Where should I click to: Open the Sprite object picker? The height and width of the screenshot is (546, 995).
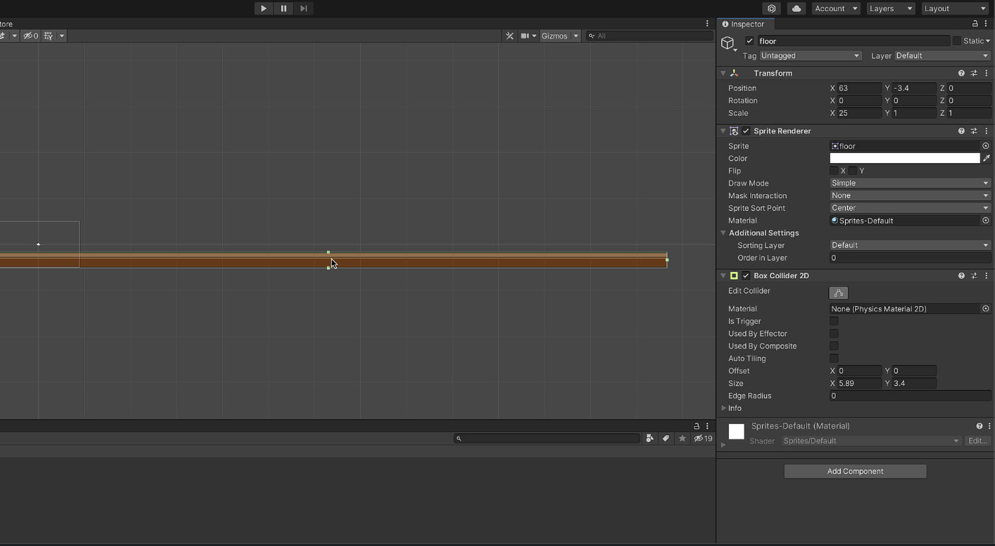pyautogui.click(x=986, y=146)
